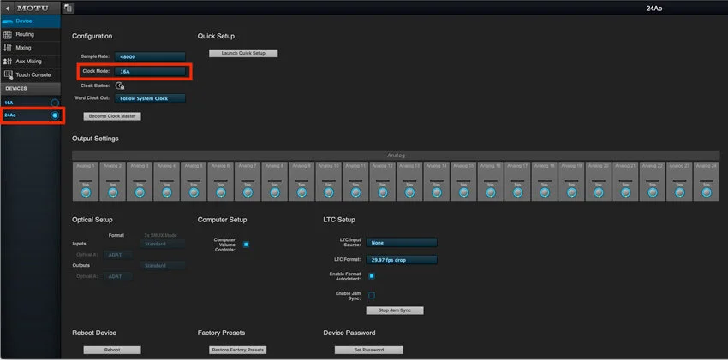Open the Inputs Optical A format dropdown
728x360 pixels.
[117, 255]
